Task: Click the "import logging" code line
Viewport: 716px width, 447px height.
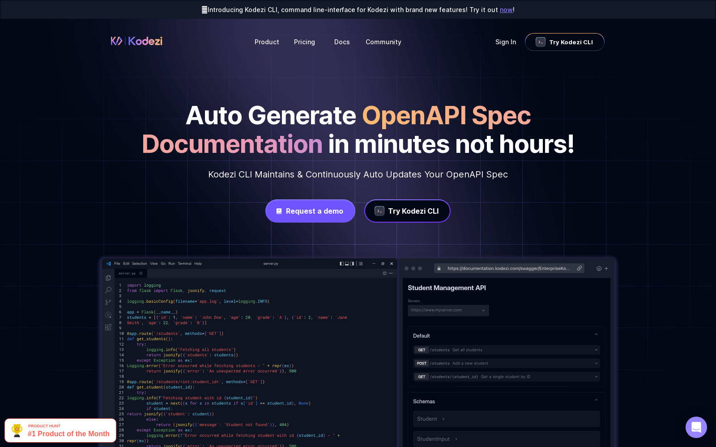Action: [x=144, y=285]
